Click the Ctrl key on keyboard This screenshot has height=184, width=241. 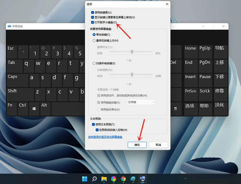[23, 109]
